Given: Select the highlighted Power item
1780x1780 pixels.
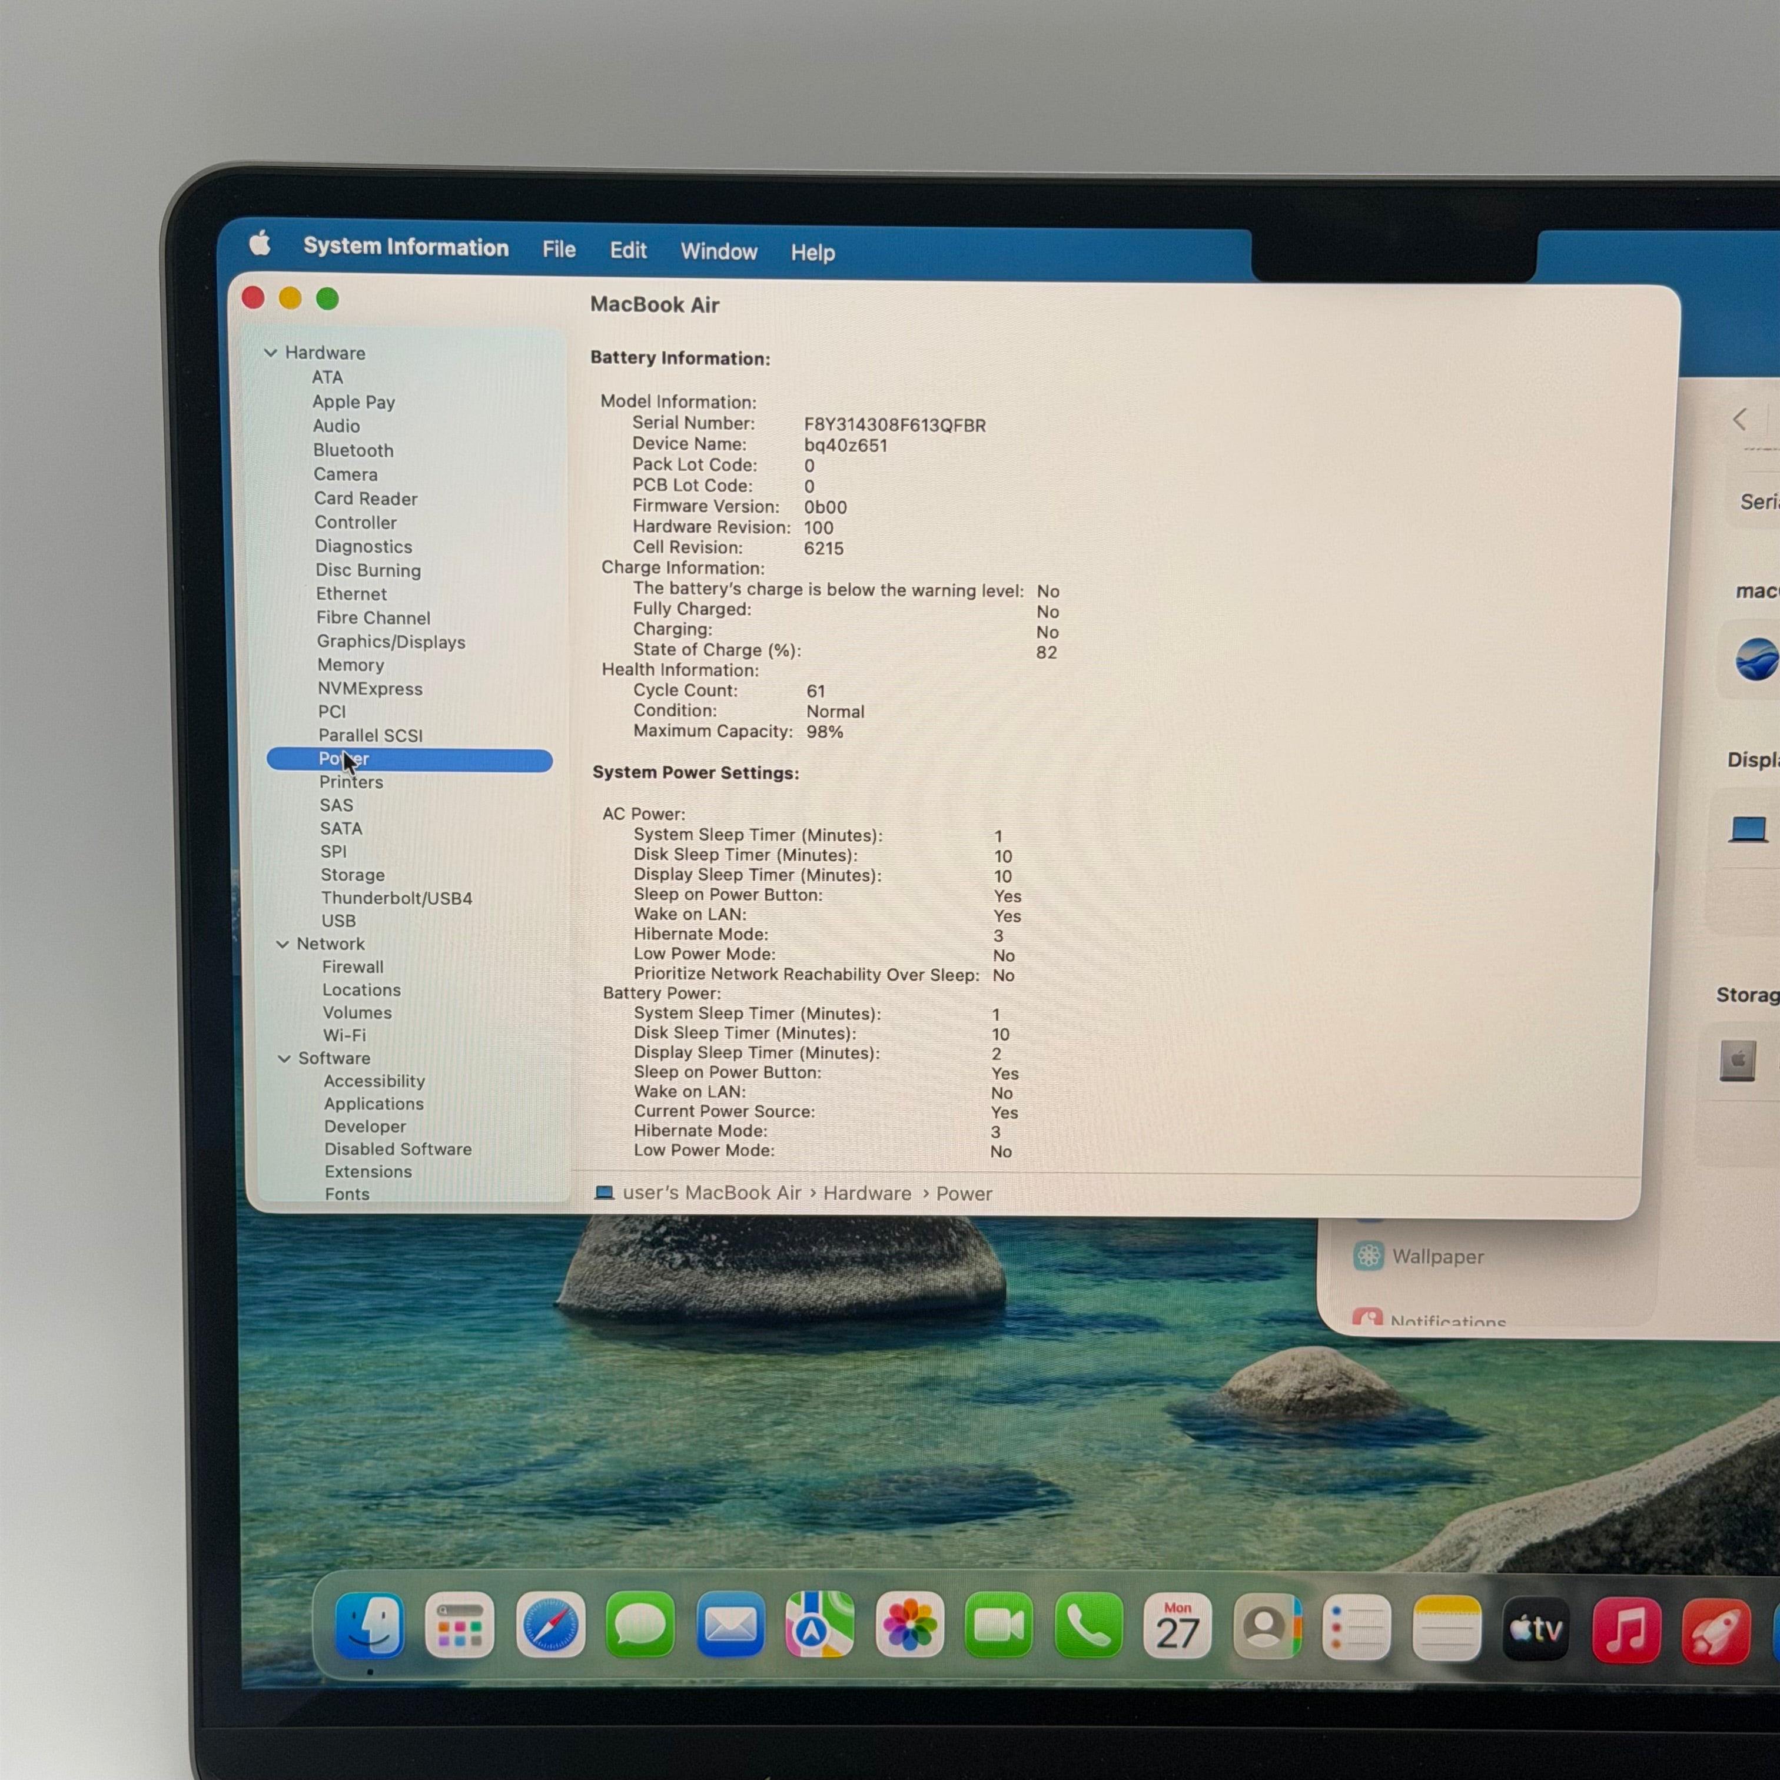Looking at the screenshot, I should [x=409, y=759].
